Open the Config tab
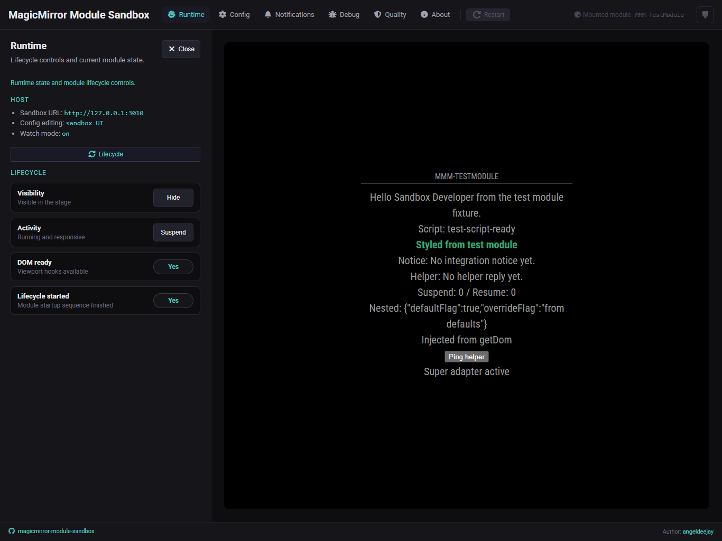 click(234, 15)
